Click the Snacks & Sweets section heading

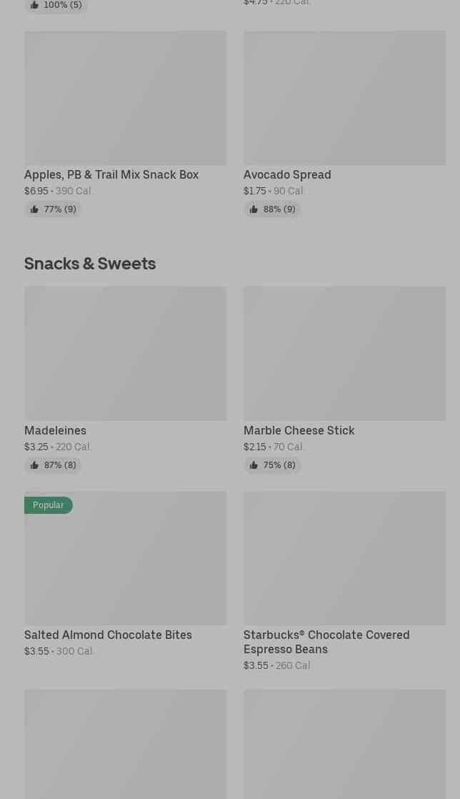(x=90, y=263)
